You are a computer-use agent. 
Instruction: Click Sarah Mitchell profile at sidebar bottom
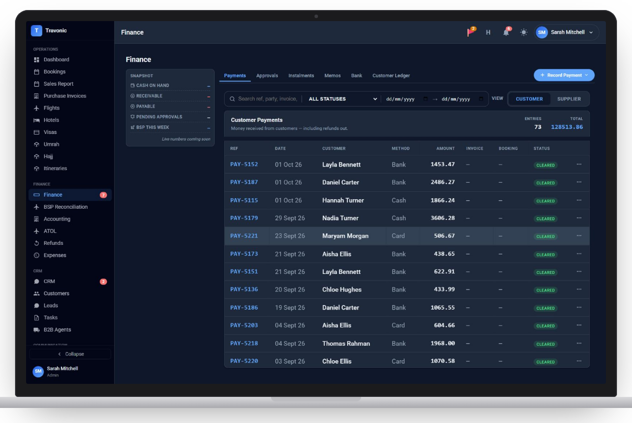pos(70,371)
